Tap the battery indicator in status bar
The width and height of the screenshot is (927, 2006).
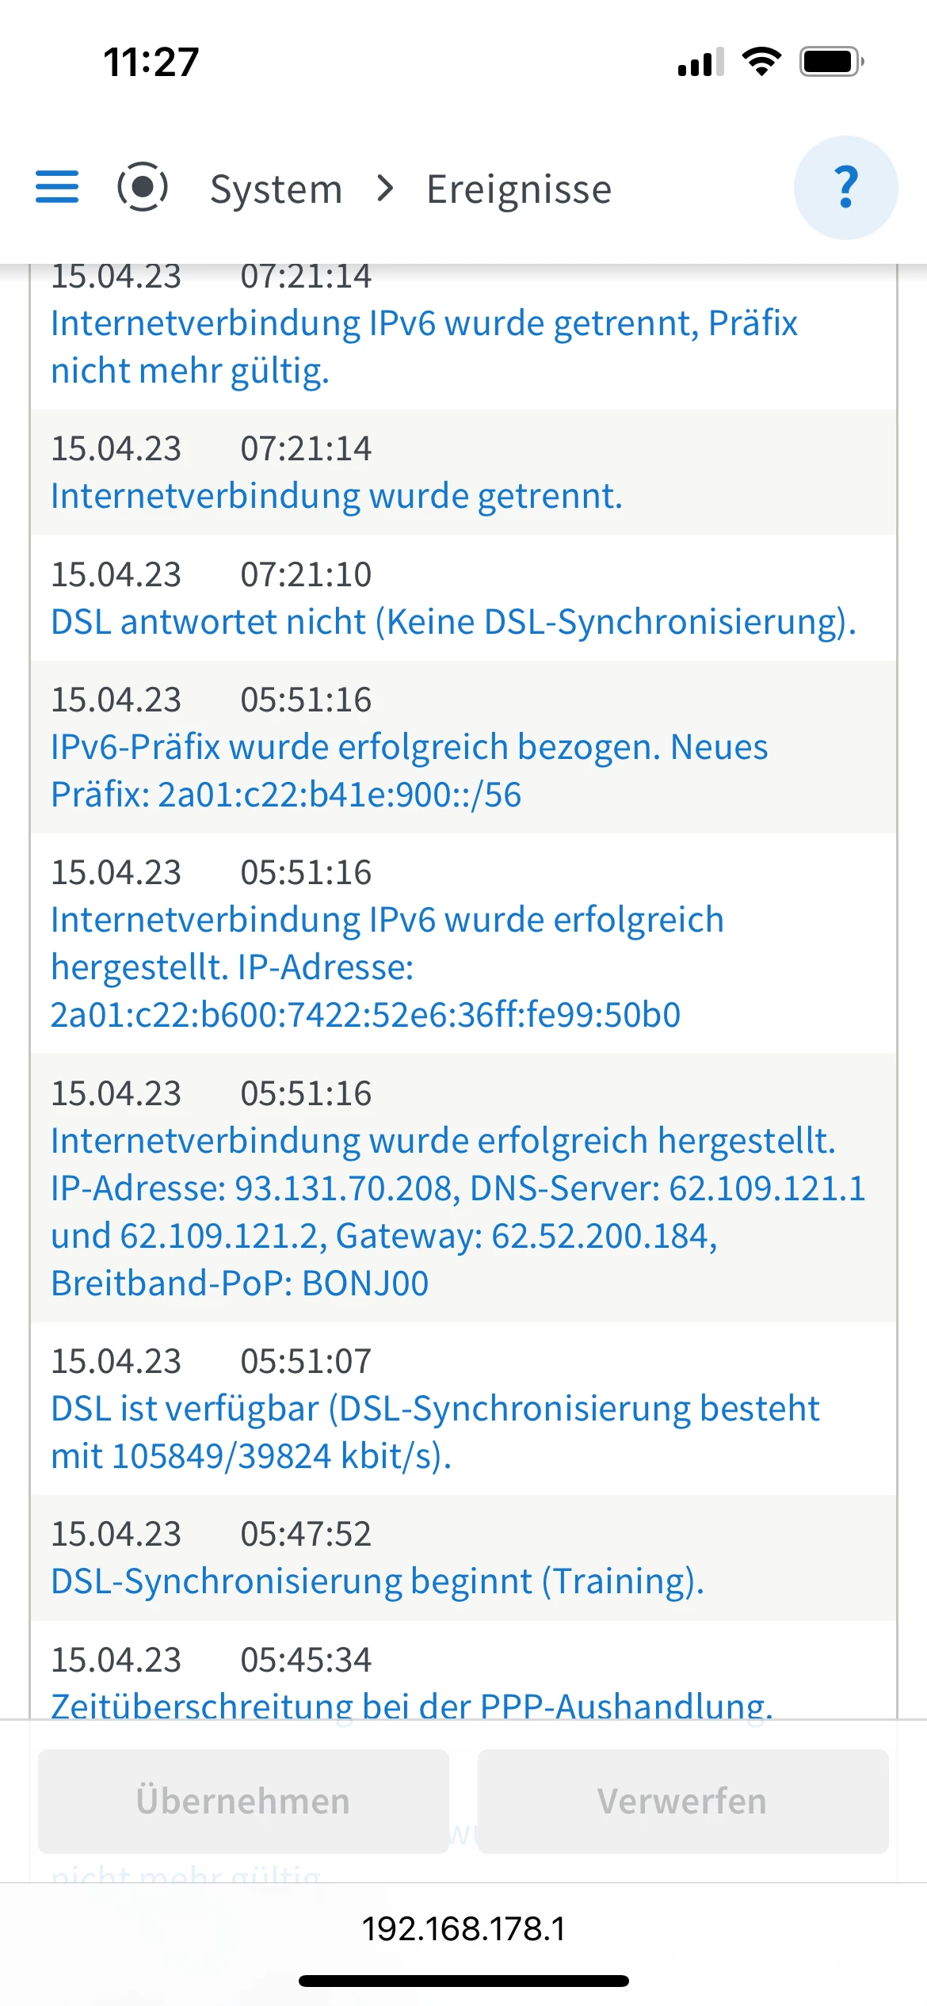(831, 62)
